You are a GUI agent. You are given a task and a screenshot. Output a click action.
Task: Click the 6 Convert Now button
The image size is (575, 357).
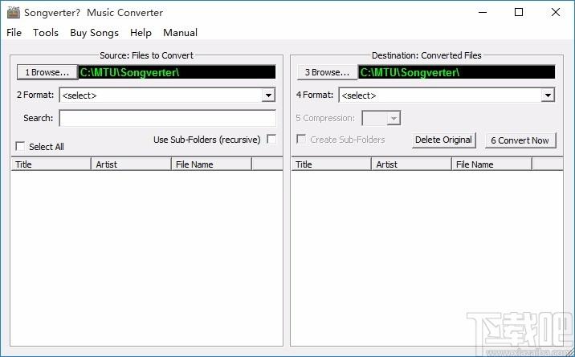click(x=520, y=140)
